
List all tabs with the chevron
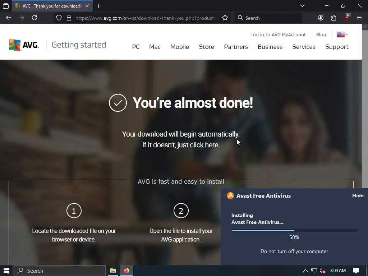pos(302,6)
